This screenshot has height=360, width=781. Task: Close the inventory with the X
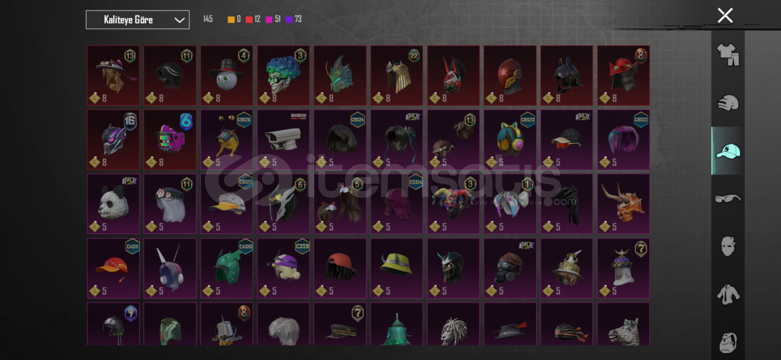[725, 16]
